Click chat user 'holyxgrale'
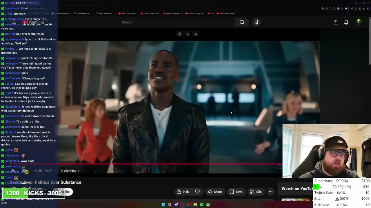Viewport: 371px width, 208px height. click(x=11, y=64)
